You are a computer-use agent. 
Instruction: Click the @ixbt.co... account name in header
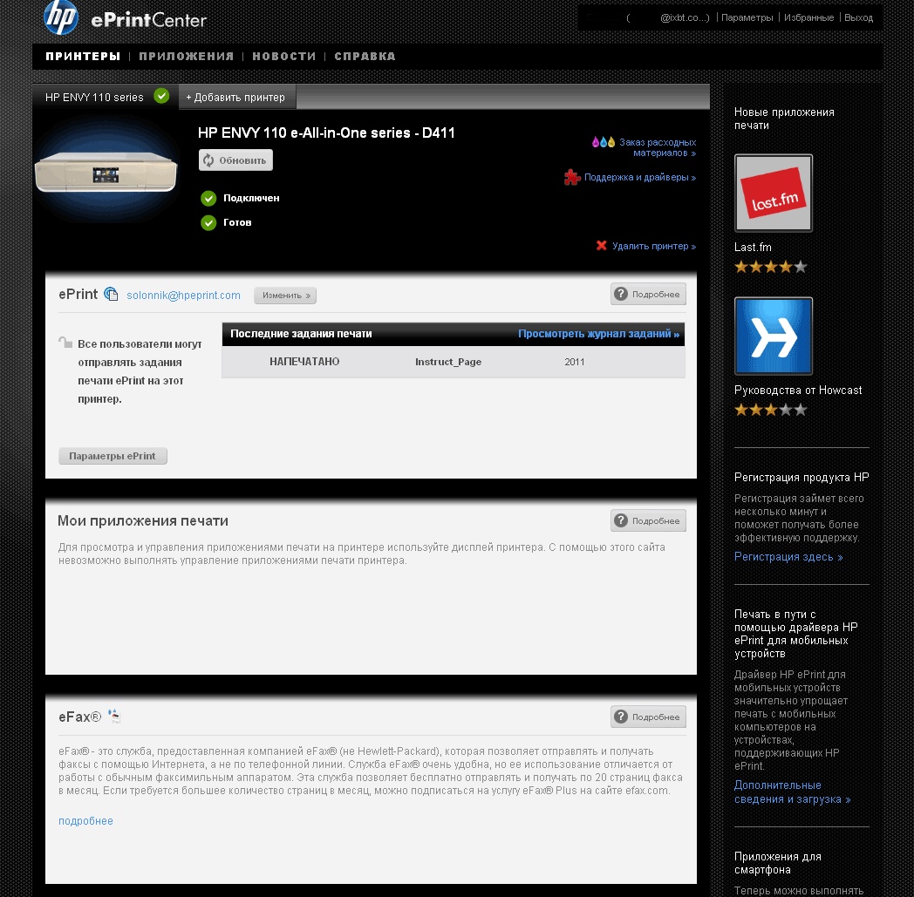point(685,17)
